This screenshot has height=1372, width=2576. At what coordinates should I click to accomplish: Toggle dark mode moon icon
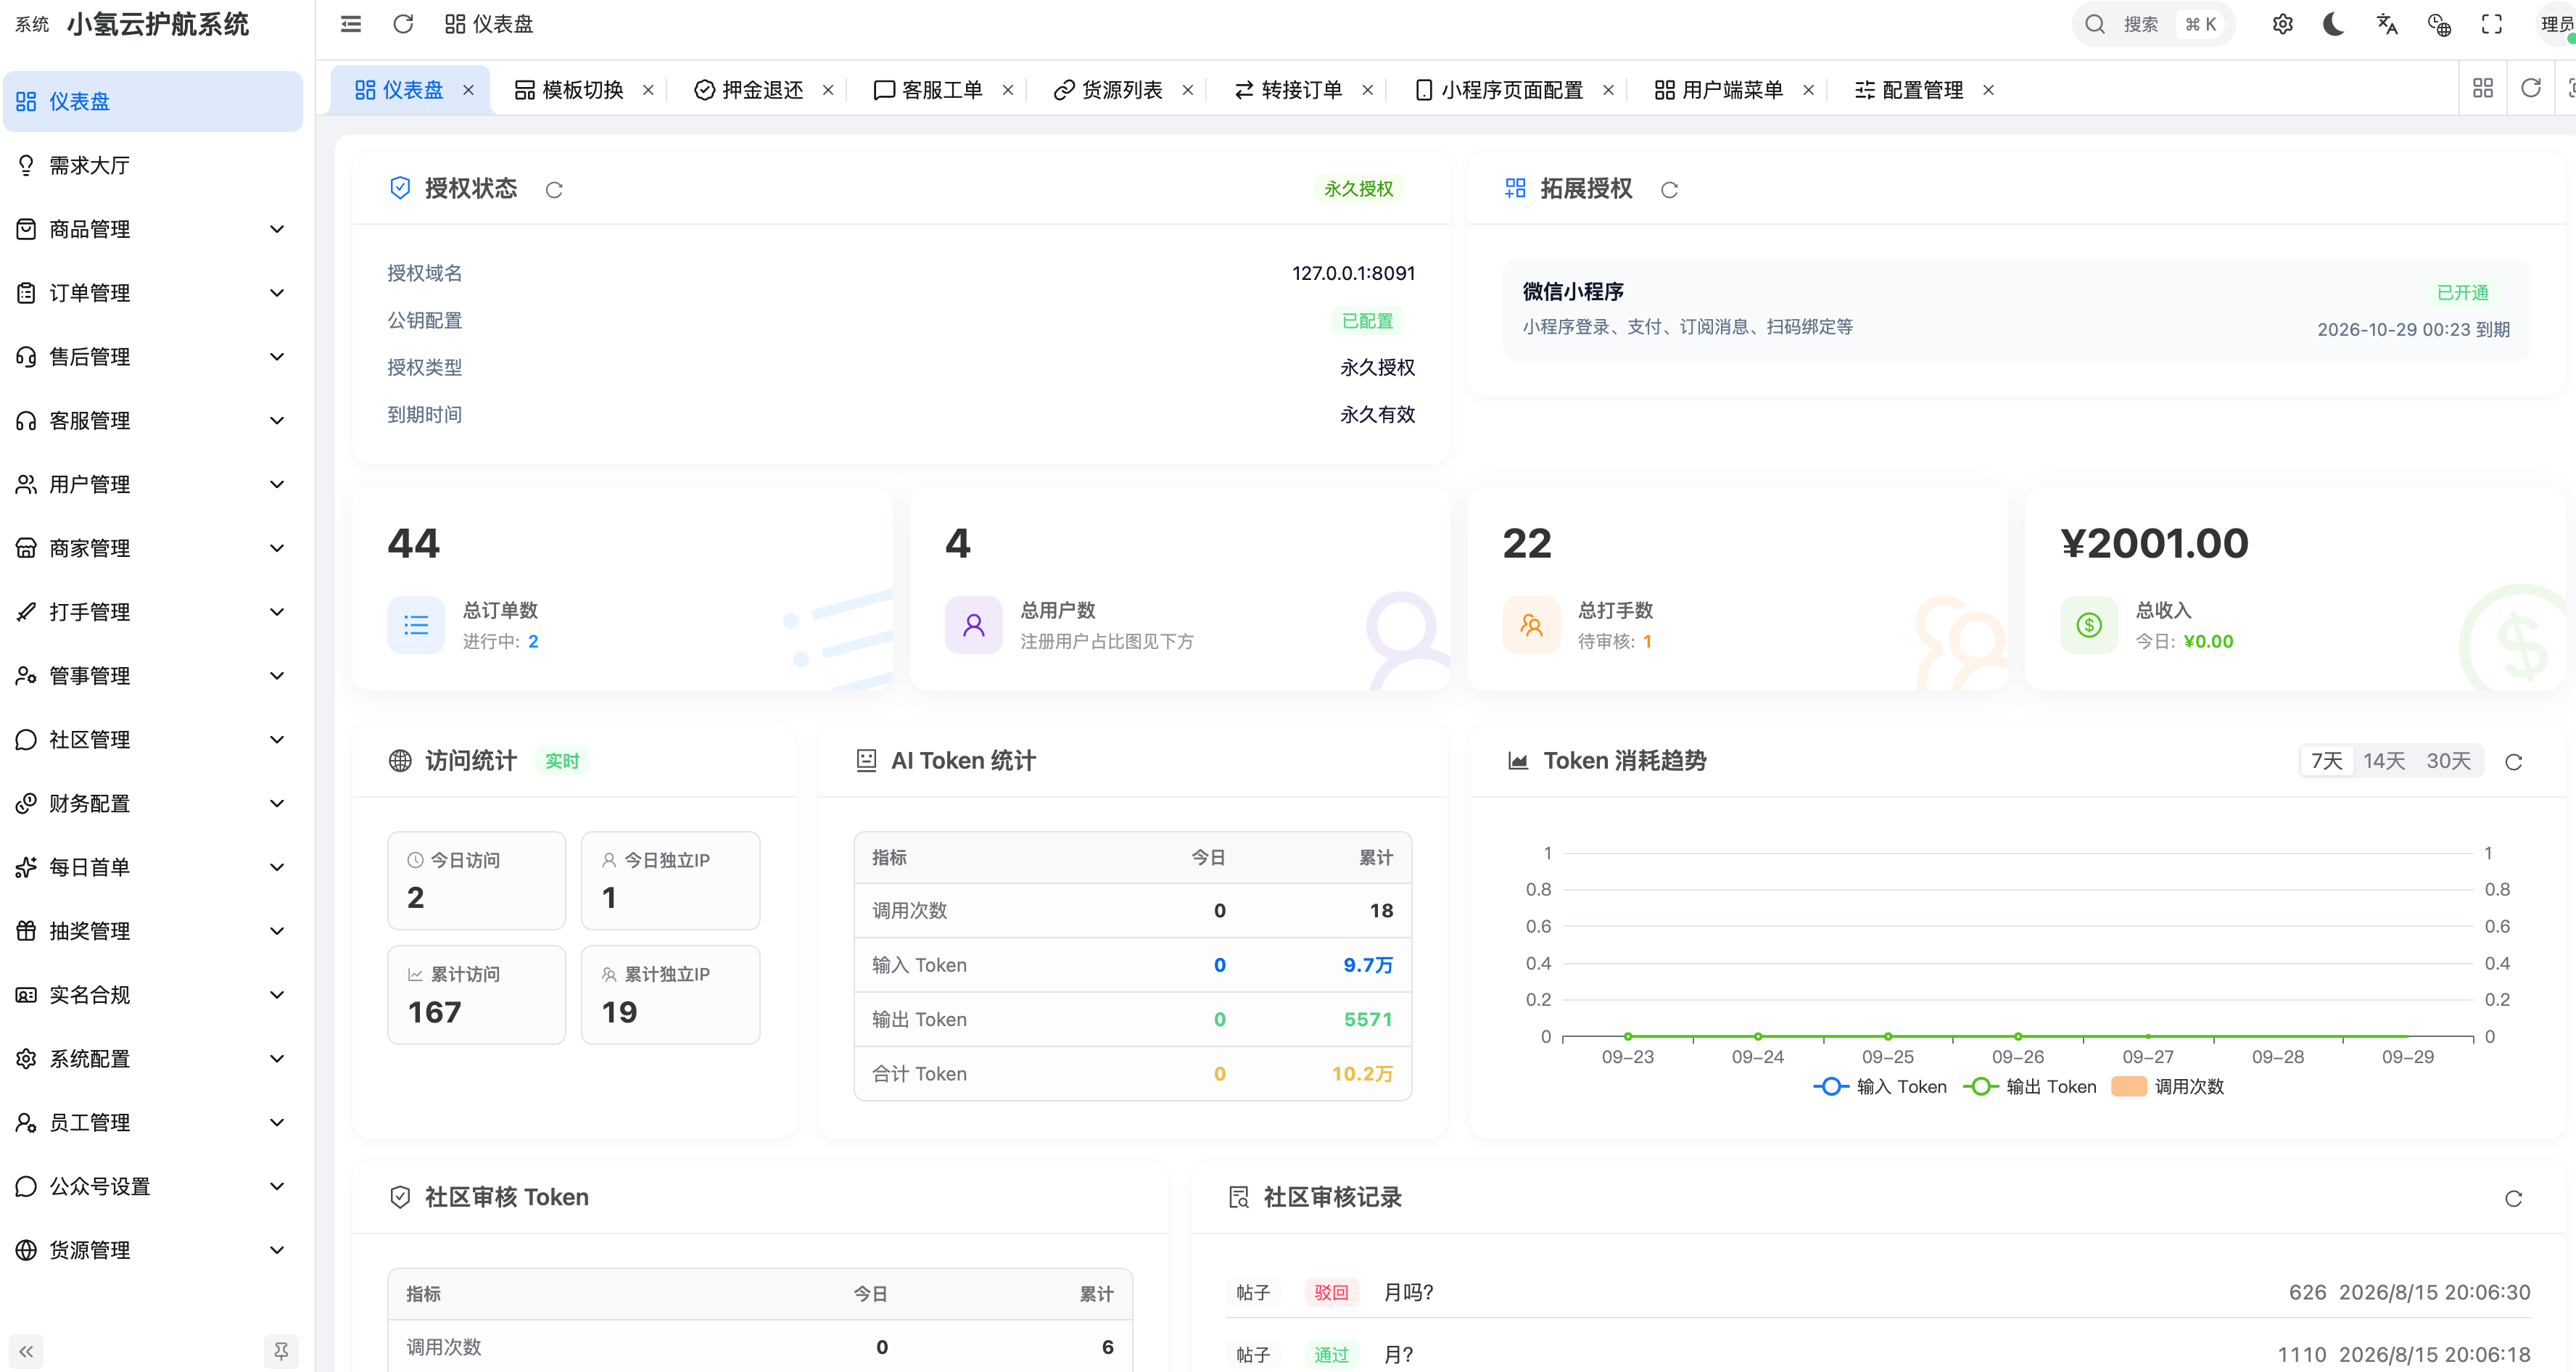(x=2334, y=24)
